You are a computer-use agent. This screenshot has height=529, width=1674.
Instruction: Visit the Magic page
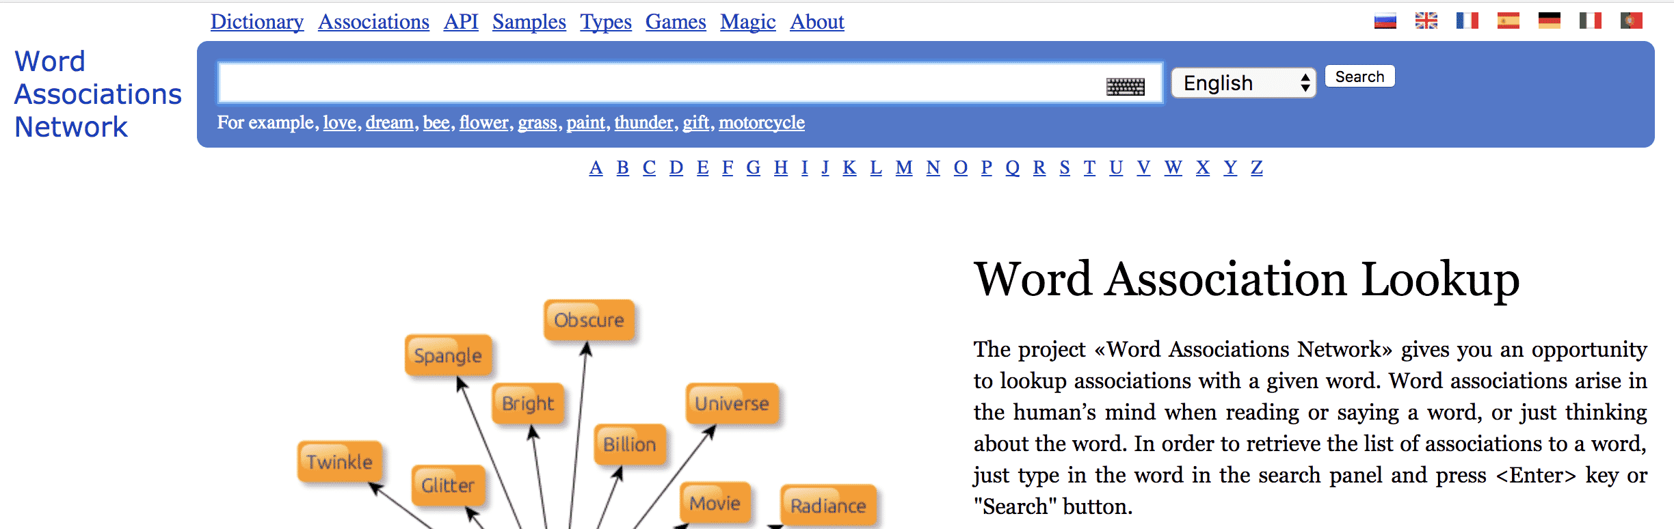[x=748, y=22]
